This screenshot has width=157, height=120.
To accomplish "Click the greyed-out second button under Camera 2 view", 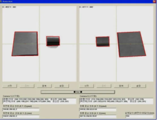I will click(x=104, y=86).
